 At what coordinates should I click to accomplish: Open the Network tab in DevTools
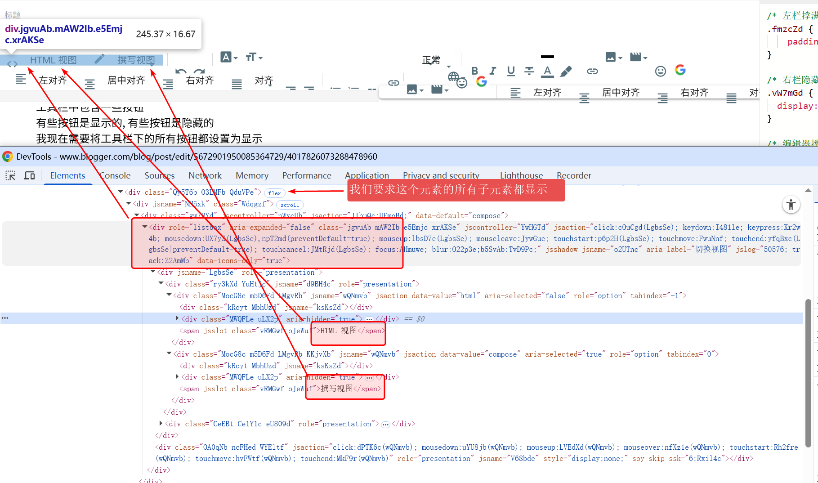[x=205, y=175]
